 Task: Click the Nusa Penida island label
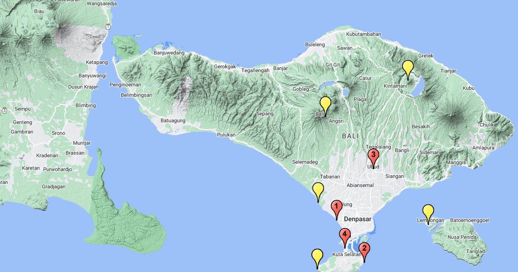click(462, 237)
